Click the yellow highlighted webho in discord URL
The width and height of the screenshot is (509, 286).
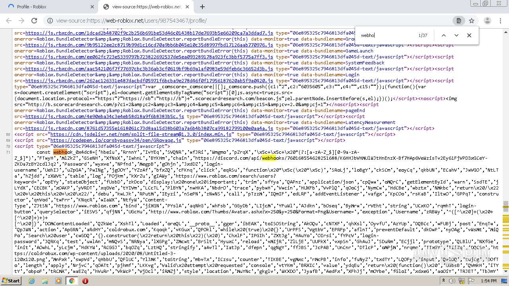coord(268,158)
